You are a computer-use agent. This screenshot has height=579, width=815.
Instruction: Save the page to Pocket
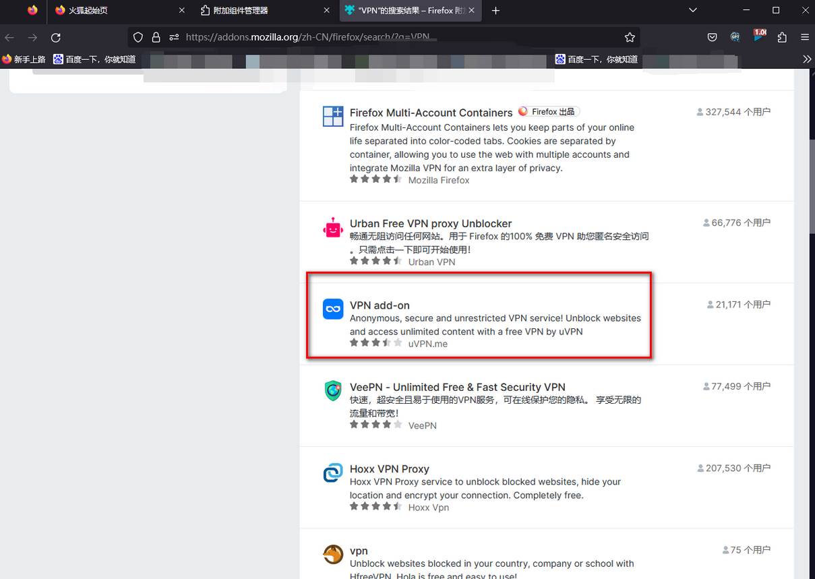712,37
